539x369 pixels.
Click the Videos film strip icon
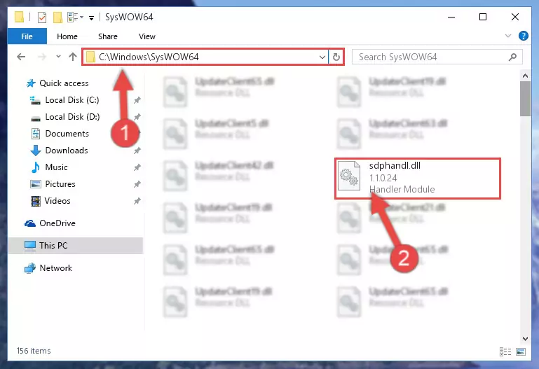tap(36, 201)
